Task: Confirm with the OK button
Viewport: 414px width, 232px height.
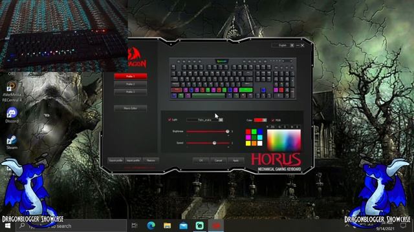Action: pyautogui.click(x=201, y=160)
